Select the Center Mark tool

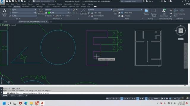click(x=175, y=12)
